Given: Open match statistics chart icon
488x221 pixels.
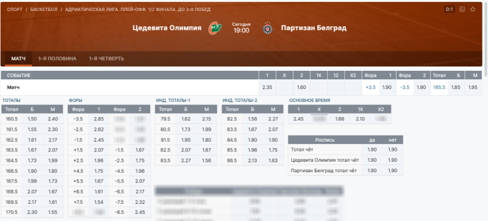Looking at the screenshot, I should (x=462, y=9).
